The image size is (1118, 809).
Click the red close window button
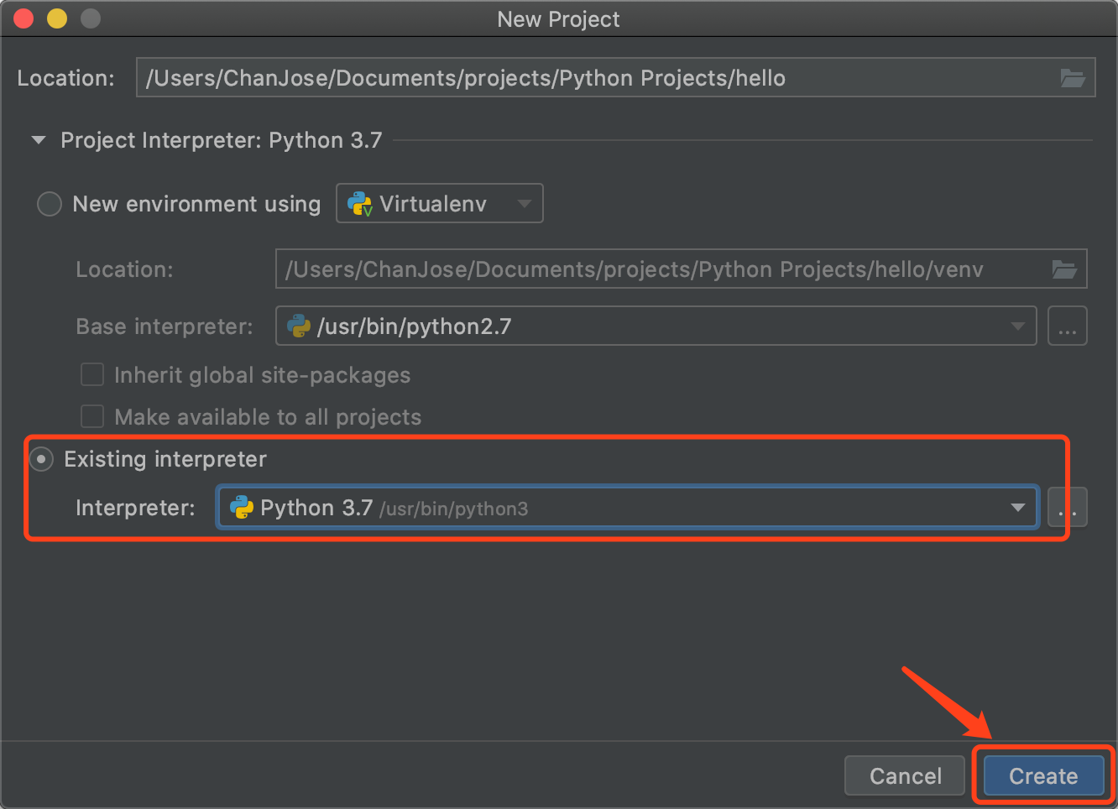pos(24,18)
